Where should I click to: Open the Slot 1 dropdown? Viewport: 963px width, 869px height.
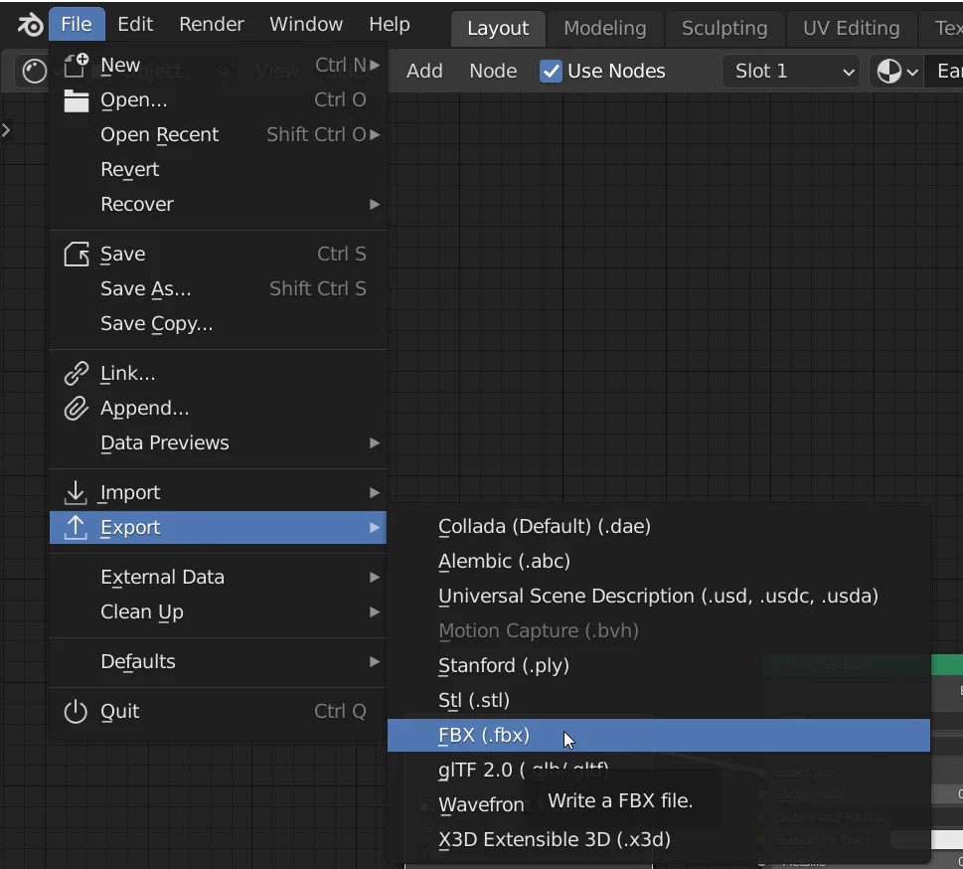[791, 72]
